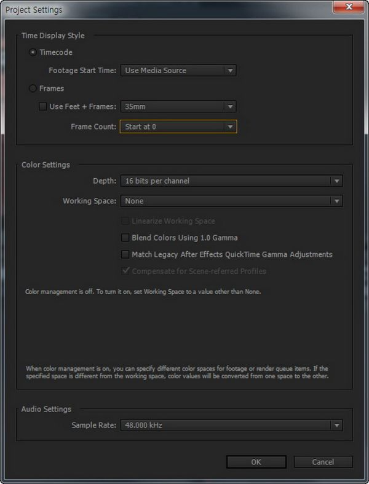
Task: Open the Working Space dropdown
Action: point(231,201)
